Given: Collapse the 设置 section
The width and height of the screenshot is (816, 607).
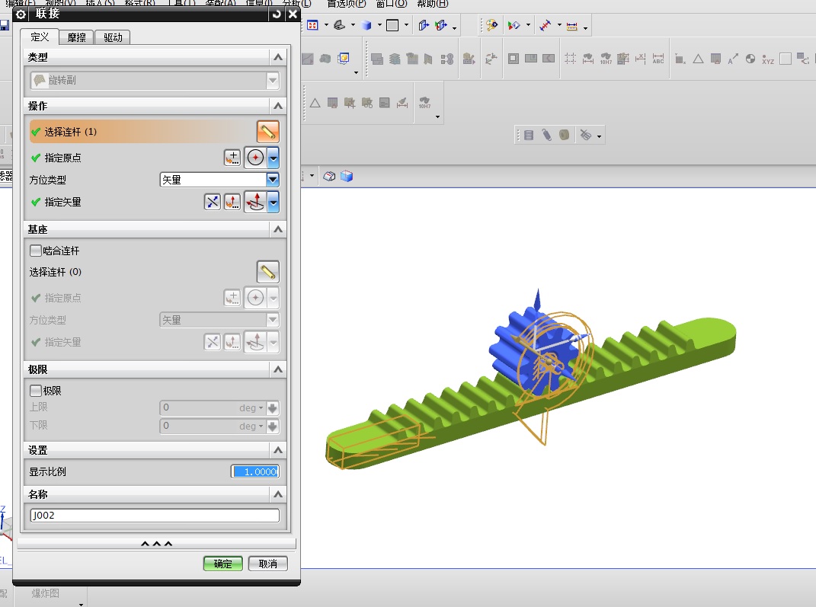Looking at the screenshot, I should click(278, 450).
